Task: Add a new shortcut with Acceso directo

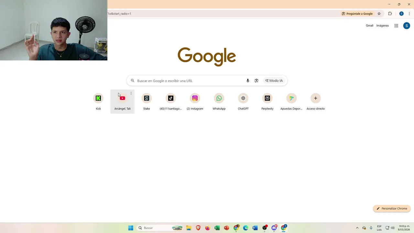Action: click(x=316, y=102)
